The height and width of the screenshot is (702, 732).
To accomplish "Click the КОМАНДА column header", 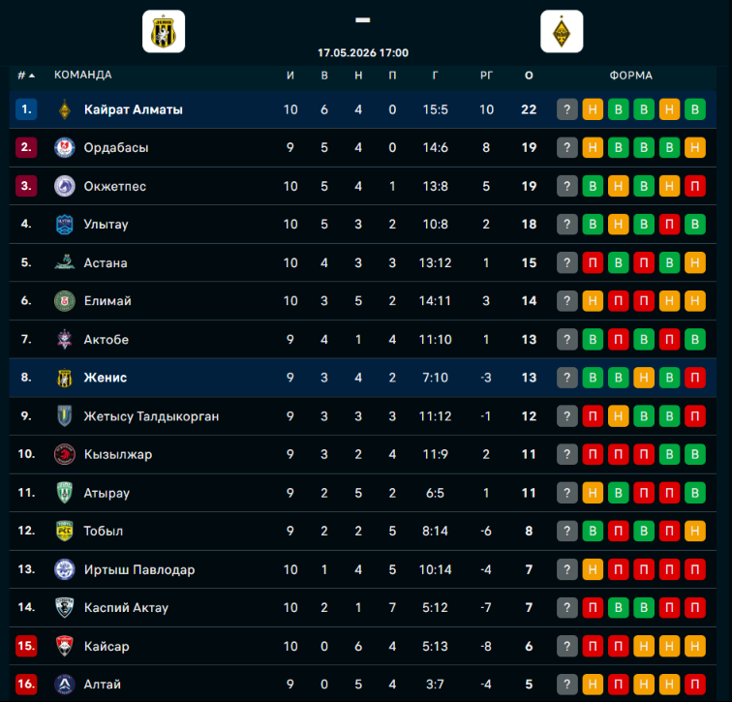I will click(x=82, y=75).
